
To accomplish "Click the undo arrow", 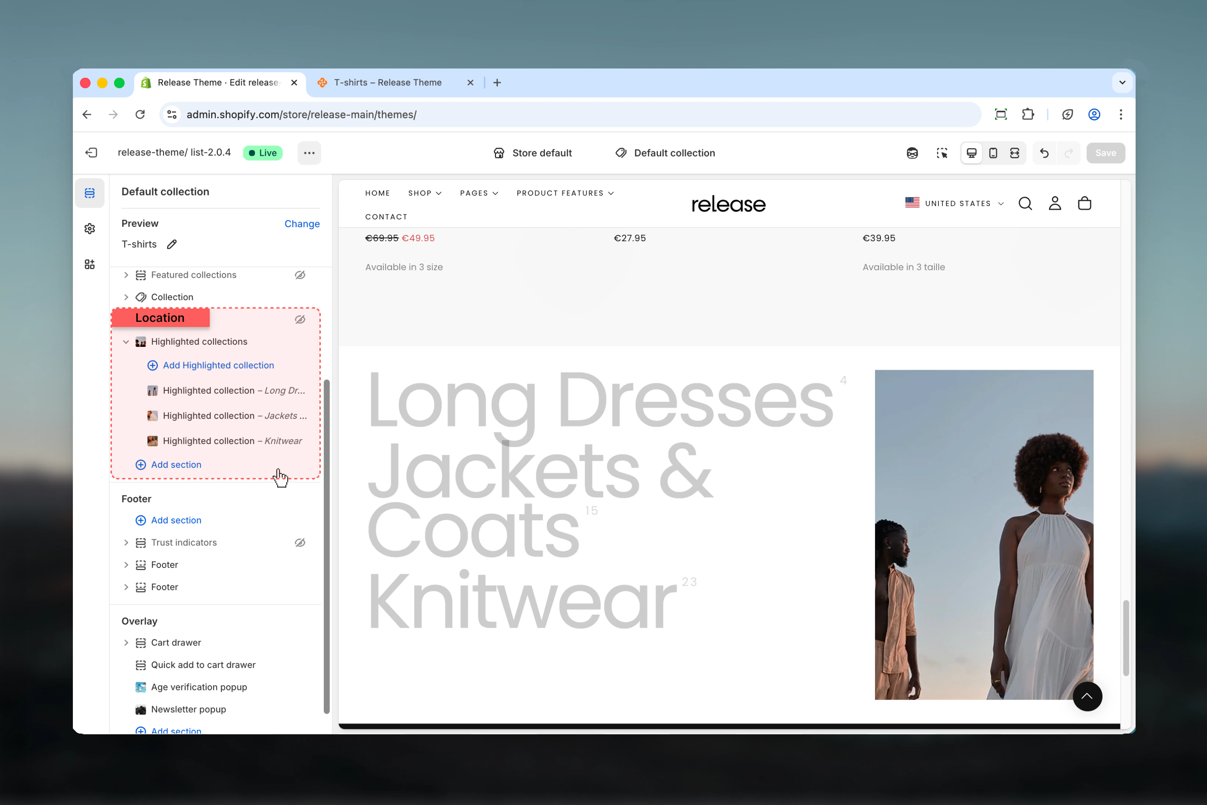I will click(1044, 153).
